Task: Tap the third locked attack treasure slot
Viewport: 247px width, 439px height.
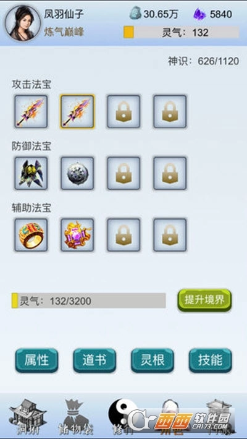Action: pyautogui.click(x=124, y=111)
